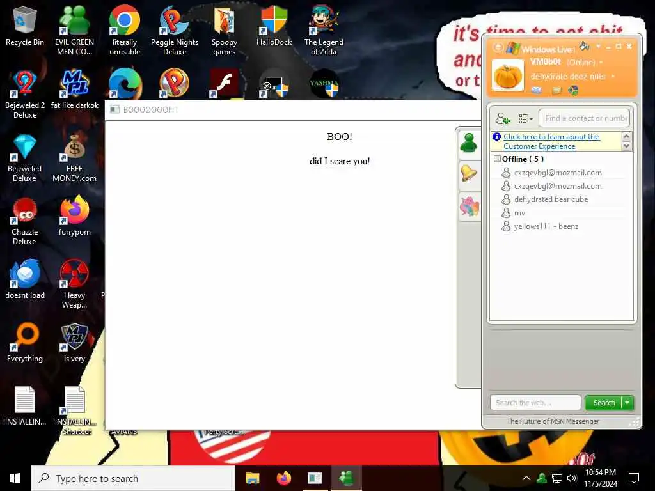Select the Peggle Nights Deluxe desktop shortcut
The width and height of the screenshot is (655, 491).
click(175, 30)
